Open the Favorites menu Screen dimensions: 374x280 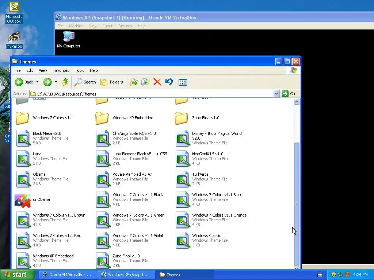(61, 70)
